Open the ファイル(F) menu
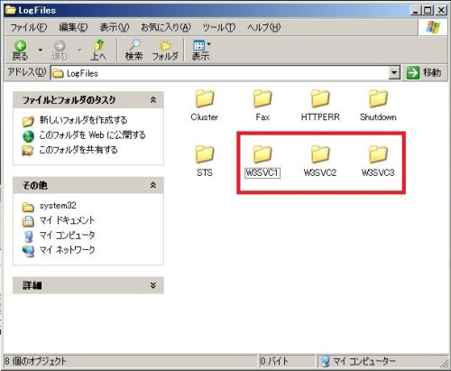 (29, 27)
